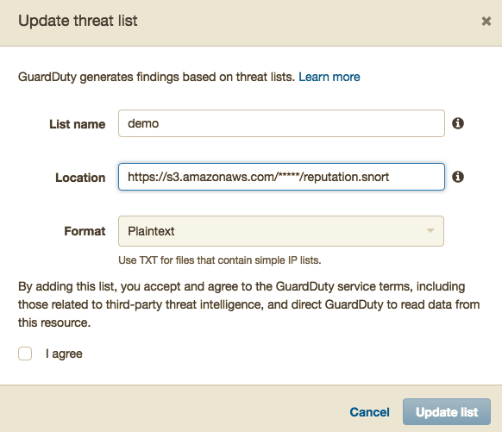Focus the List name input containing demo
The width and height of the screenshot is (502, 432).
click(281, 123)
